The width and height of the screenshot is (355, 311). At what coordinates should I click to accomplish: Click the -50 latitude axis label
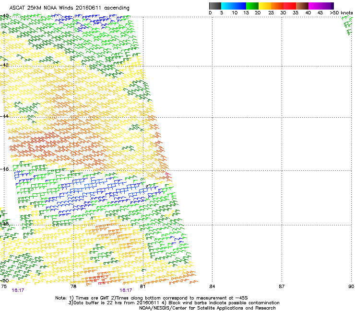tap(4, 281)
